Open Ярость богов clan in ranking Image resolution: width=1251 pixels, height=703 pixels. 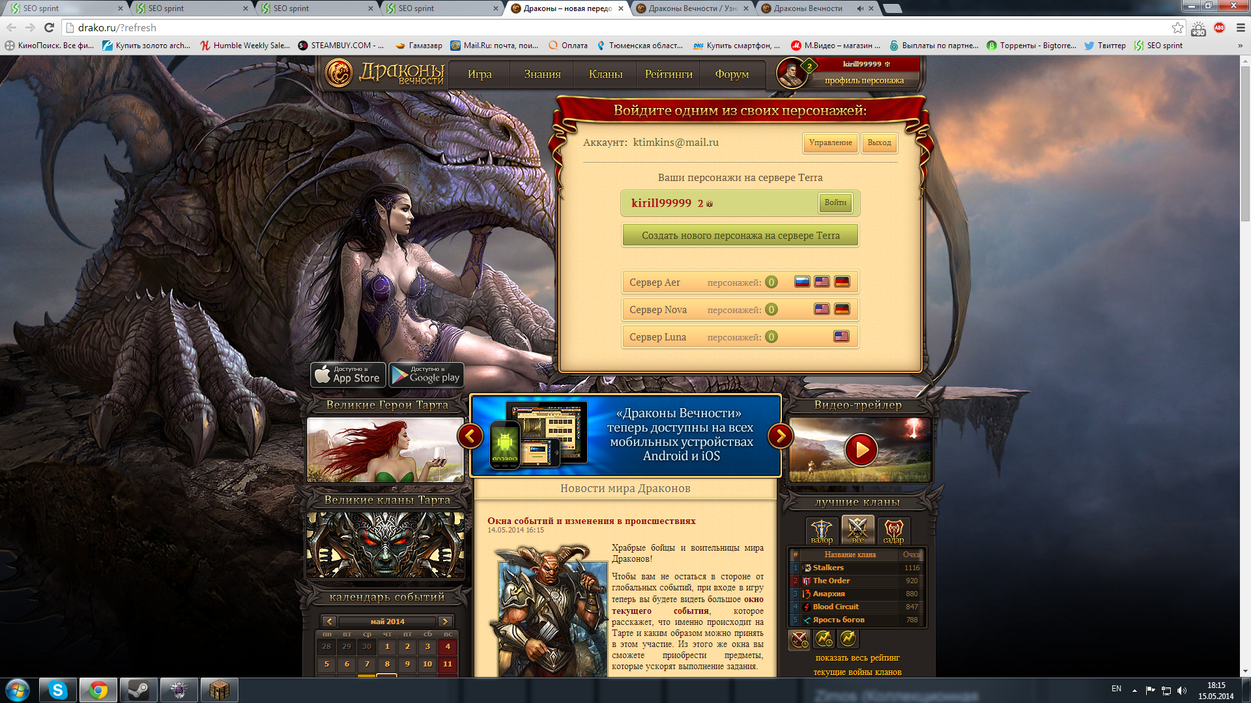(839, 620)
